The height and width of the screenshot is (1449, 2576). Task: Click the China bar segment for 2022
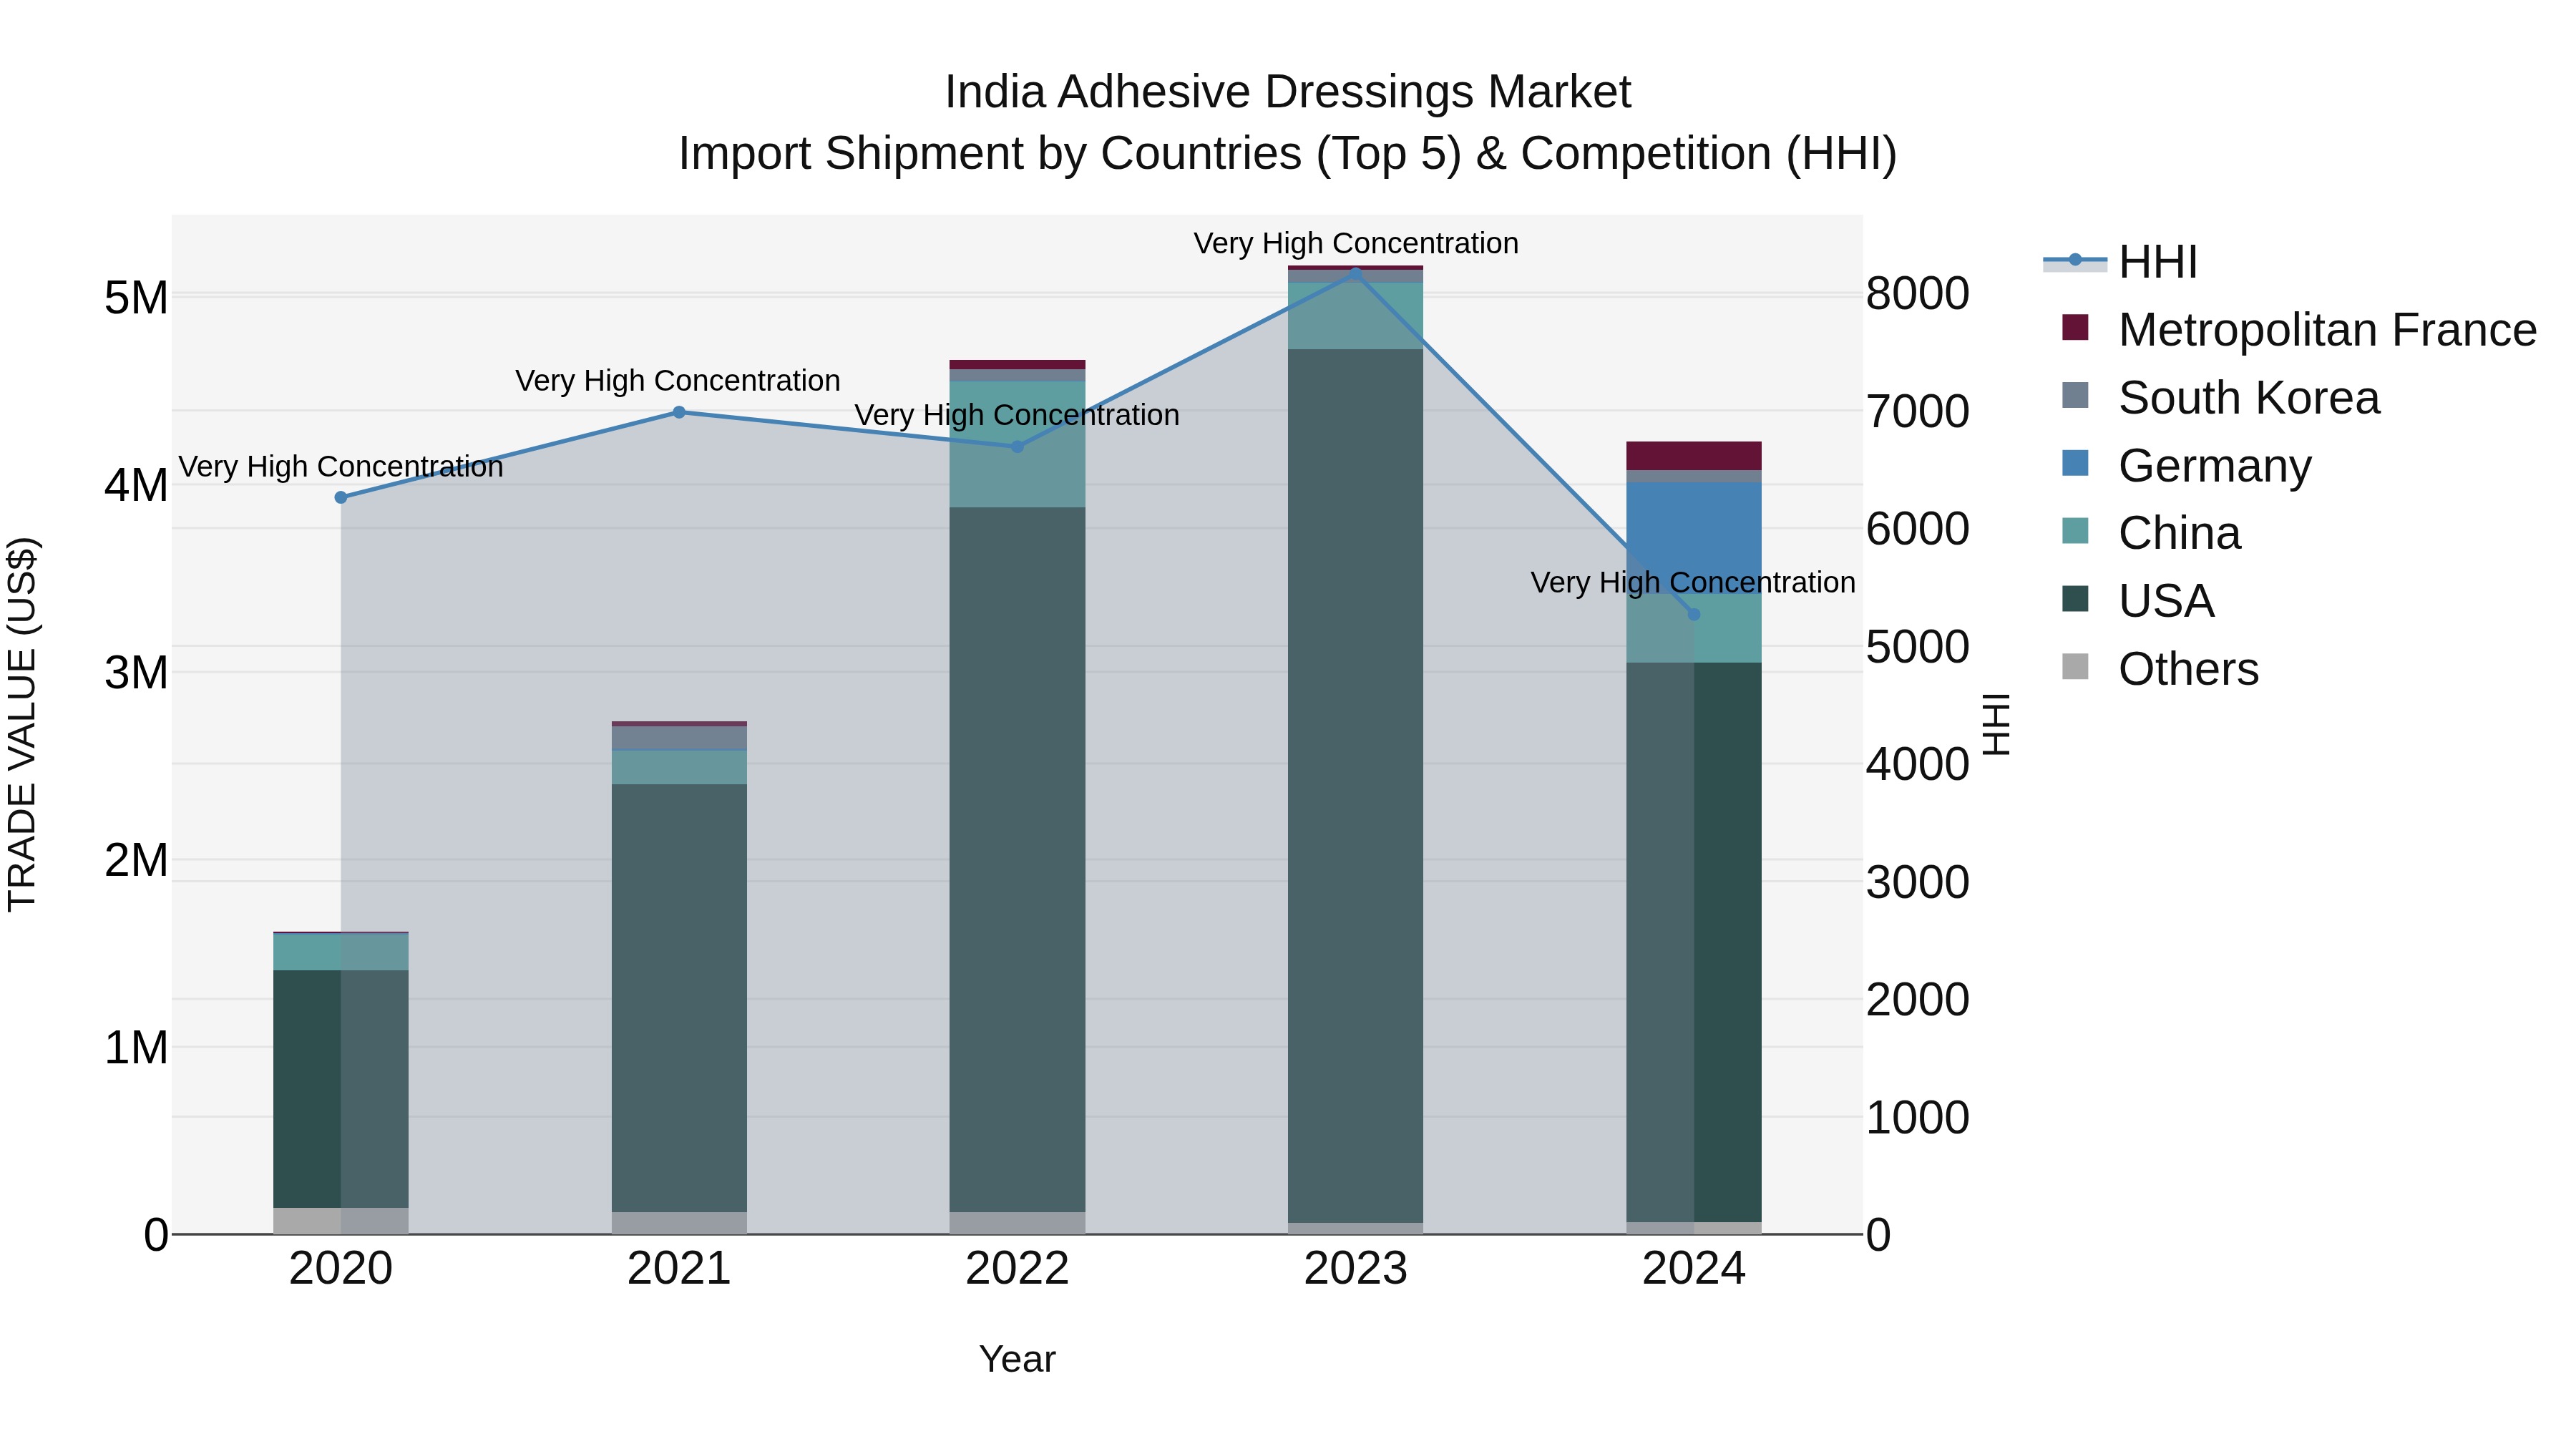click(1017, 445)
